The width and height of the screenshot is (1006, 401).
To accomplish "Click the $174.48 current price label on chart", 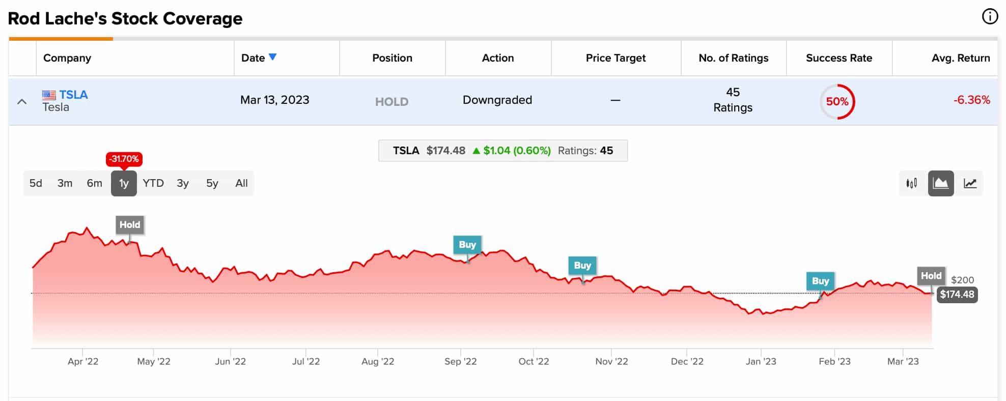I will (957, 294).
